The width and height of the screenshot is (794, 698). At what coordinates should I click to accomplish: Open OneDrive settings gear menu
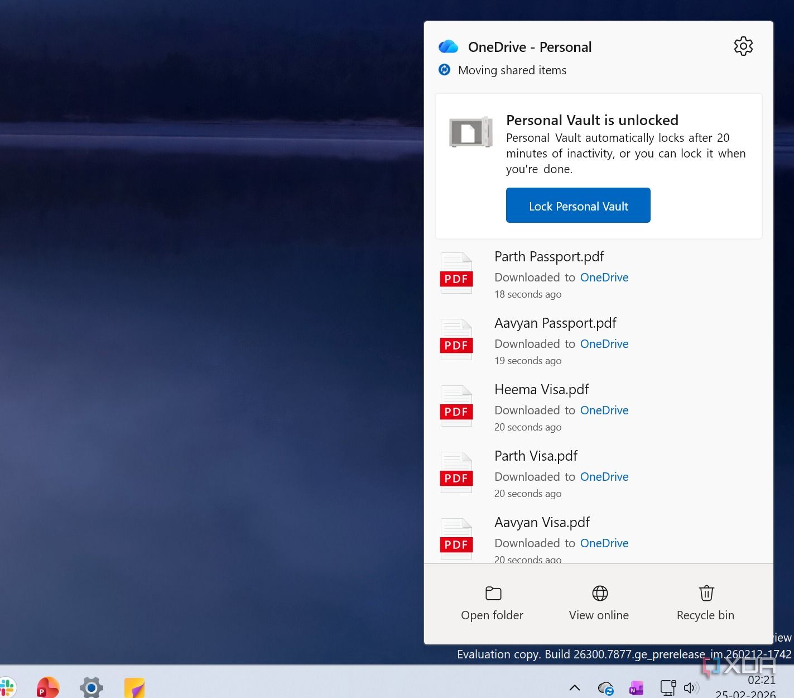[x=743, y=46]
